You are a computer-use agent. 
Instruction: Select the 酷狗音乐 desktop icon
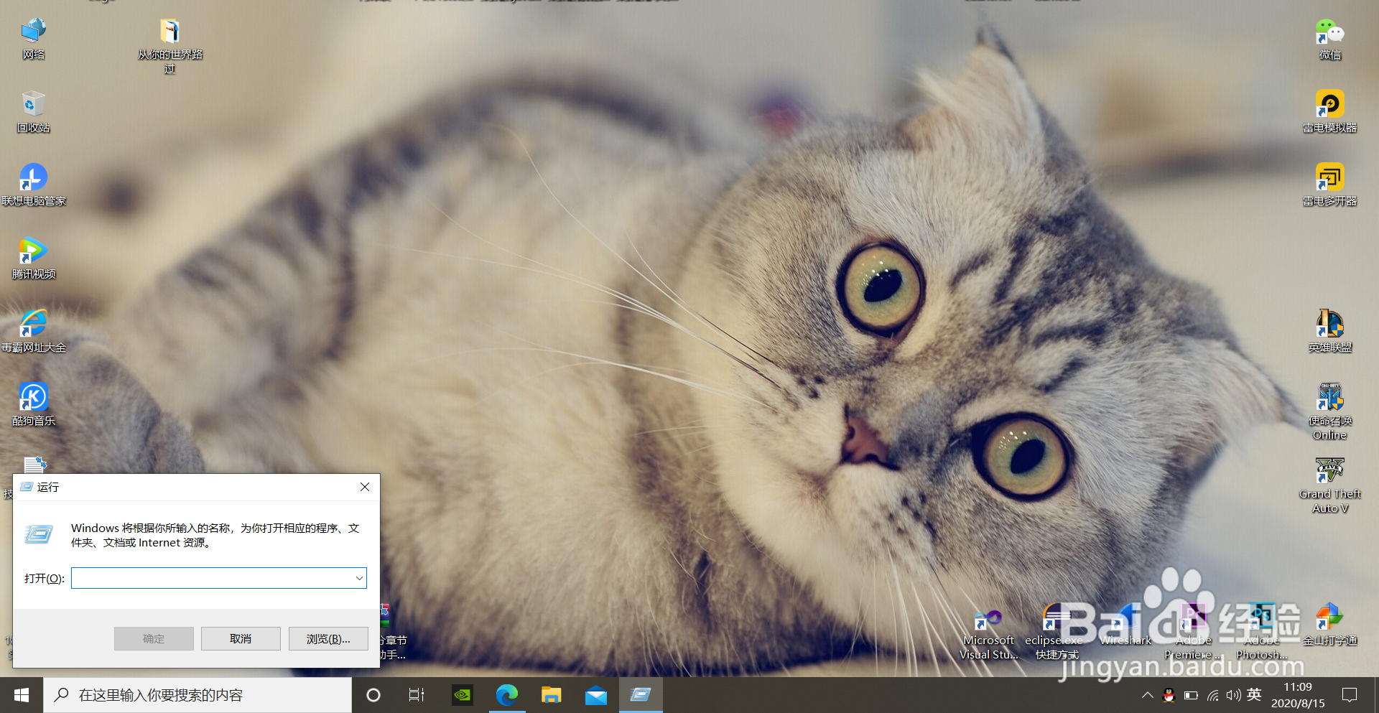33,405
